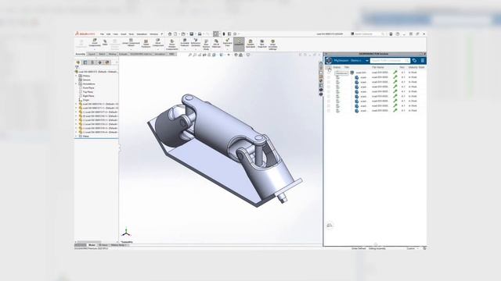Click the Zoom to Fit view icon

pyautogui.click(x=189, y=55)
